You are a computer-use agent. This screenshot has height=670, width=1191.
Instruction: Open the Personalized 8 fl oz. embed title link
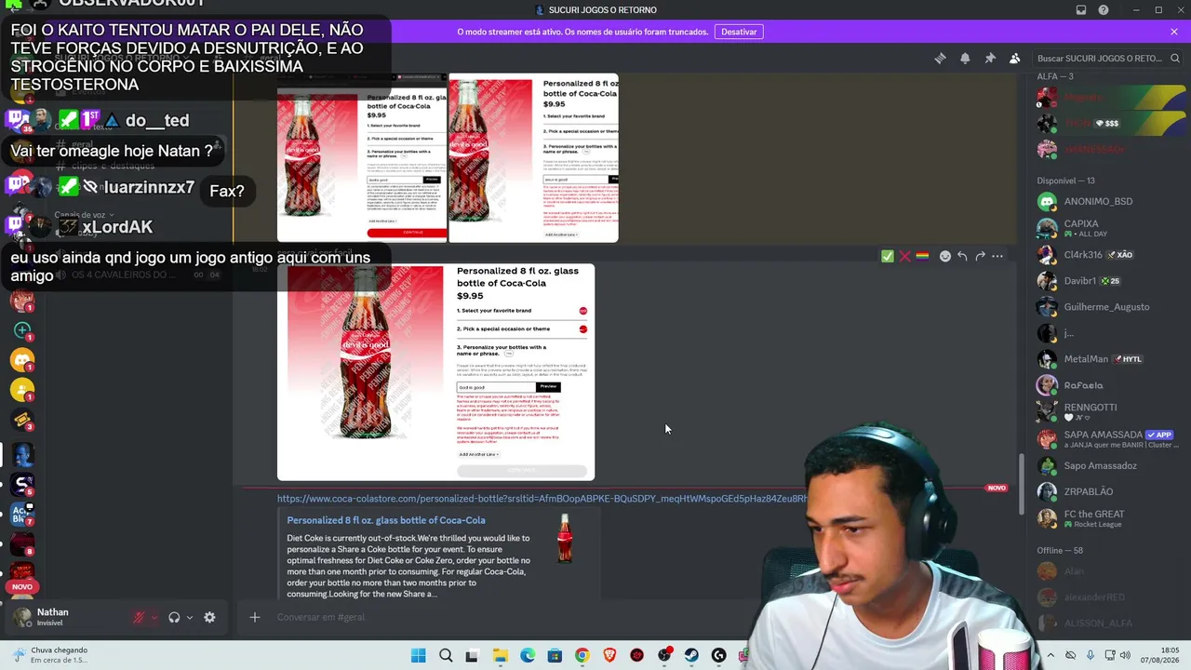(x=386, y=520)
